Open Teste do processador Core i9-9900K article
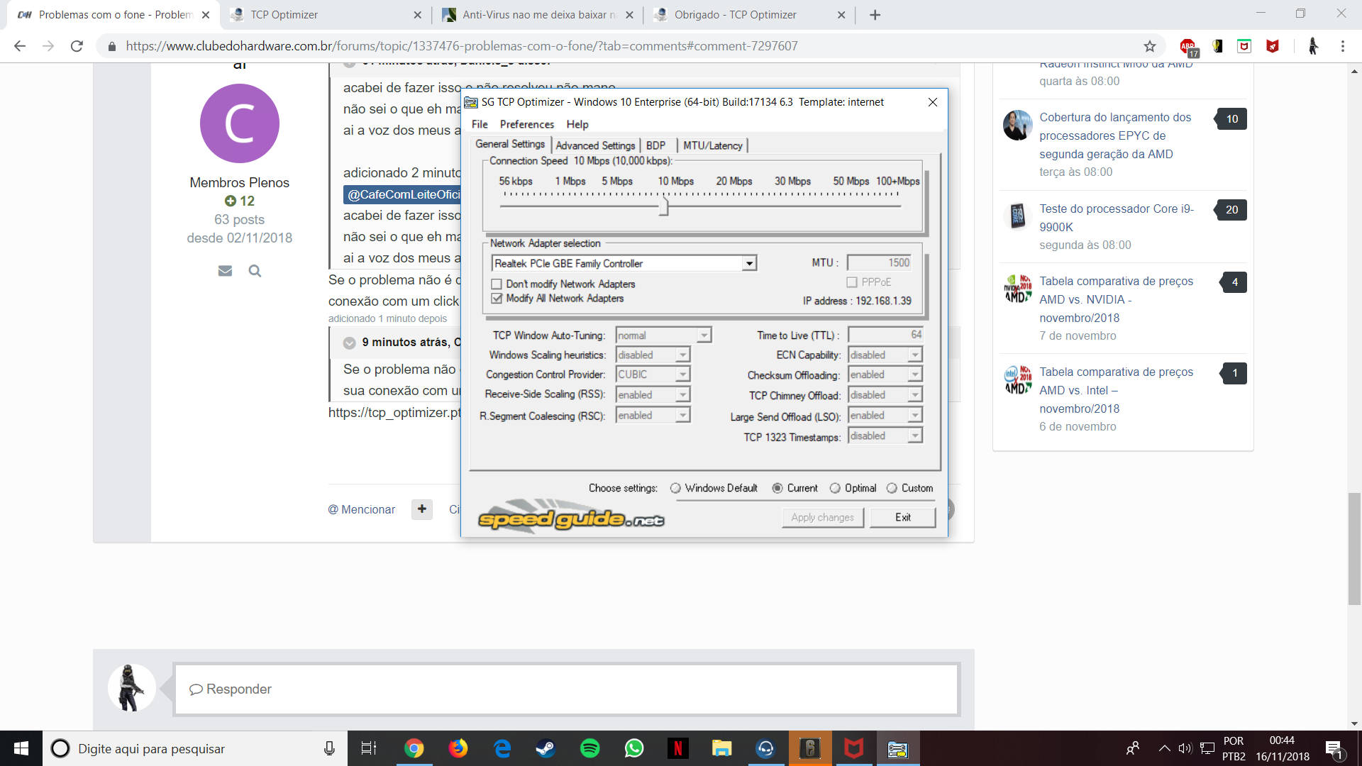The height and width of the screenshot is (766, 1362). point(1117,218)
